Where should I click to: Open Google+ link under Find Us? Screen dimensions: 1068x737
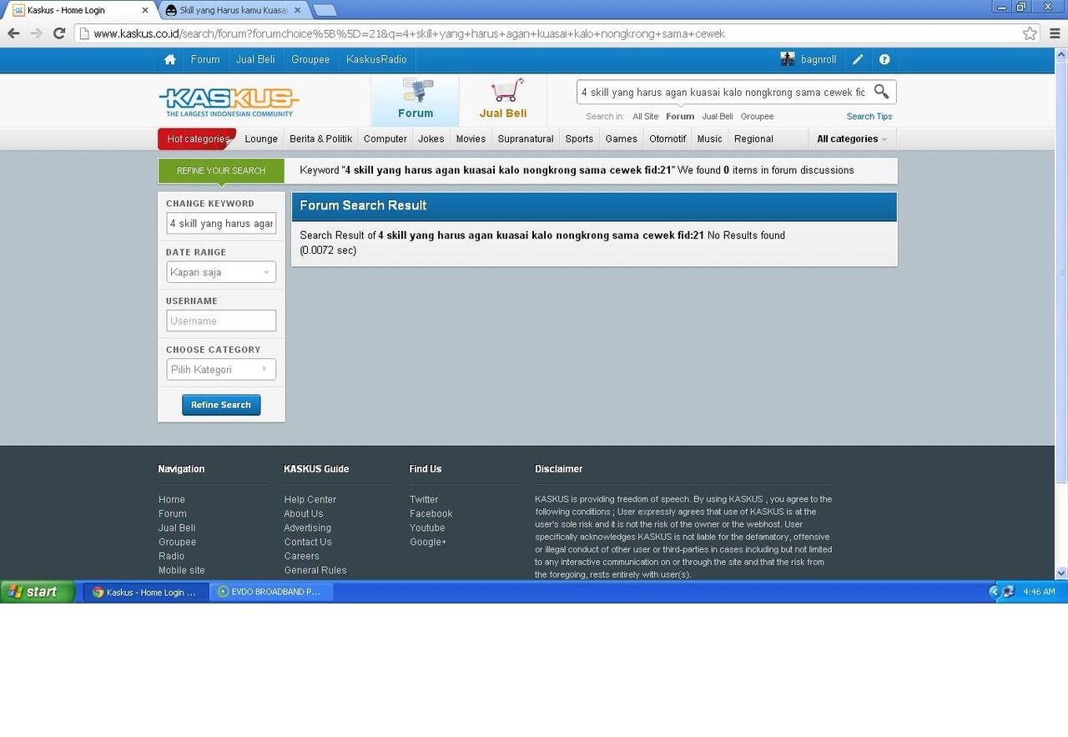pos(428,542)
